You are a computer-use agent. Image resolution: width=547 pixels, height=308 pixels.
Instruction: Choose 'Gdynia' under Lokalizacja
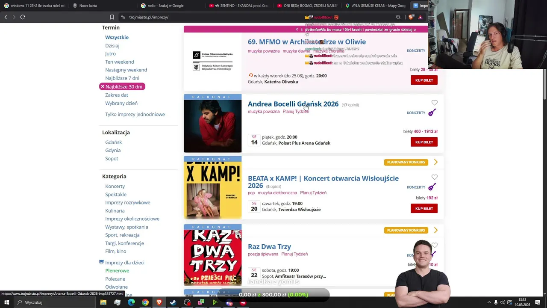113,151
